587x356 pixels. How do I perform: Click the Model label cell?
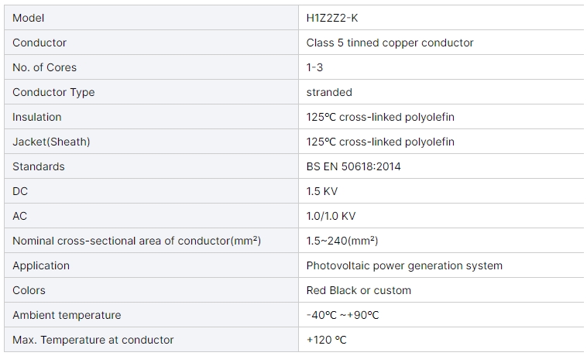click(x=151, y=18)
